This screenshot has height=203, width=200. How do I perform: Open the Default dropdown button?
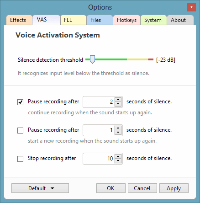tap(40, 188)
